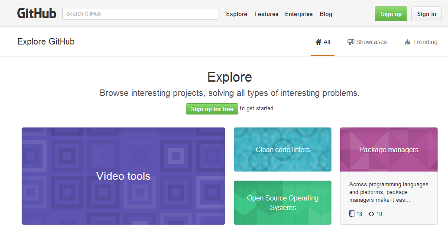
Task: Click the 10 languages count
Action: pos(379,214)
